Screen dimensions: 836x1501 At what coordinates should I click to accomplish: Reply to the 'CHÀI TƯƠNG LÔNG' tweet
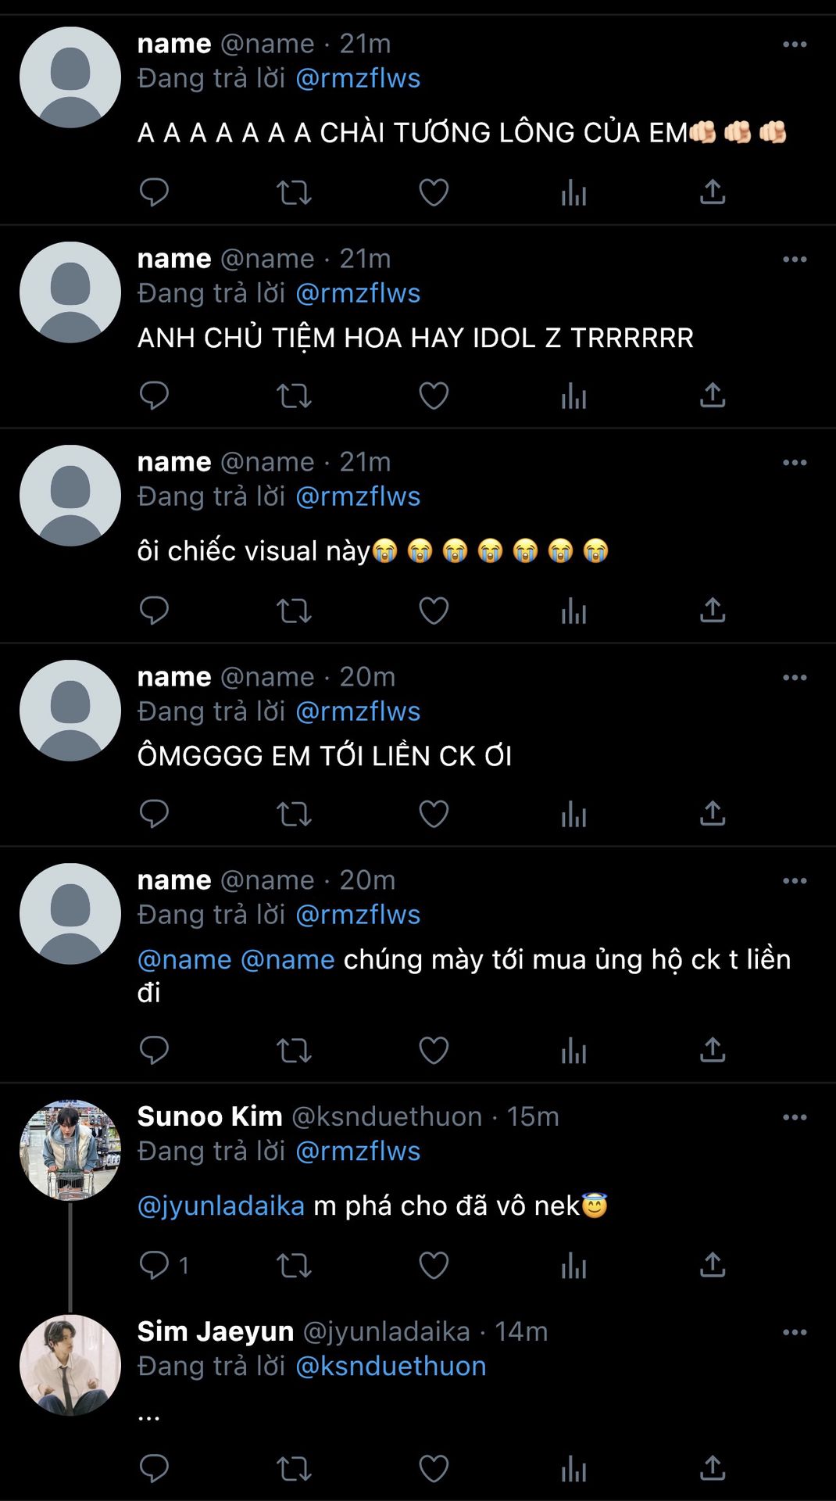[x=154, y=192]
